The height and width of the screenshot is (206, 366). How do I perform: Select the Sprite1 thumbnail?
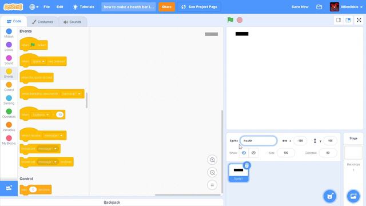(238, 173)
